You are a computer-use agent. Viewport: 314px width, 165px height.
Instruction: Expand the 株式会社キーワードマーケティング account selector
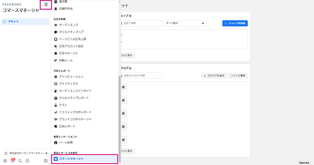point(26,153)
